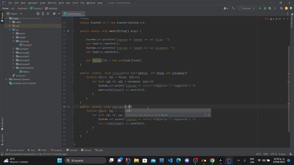
Task: Open the Funcion1 run configuration dropdown
Action: point(247,8)
